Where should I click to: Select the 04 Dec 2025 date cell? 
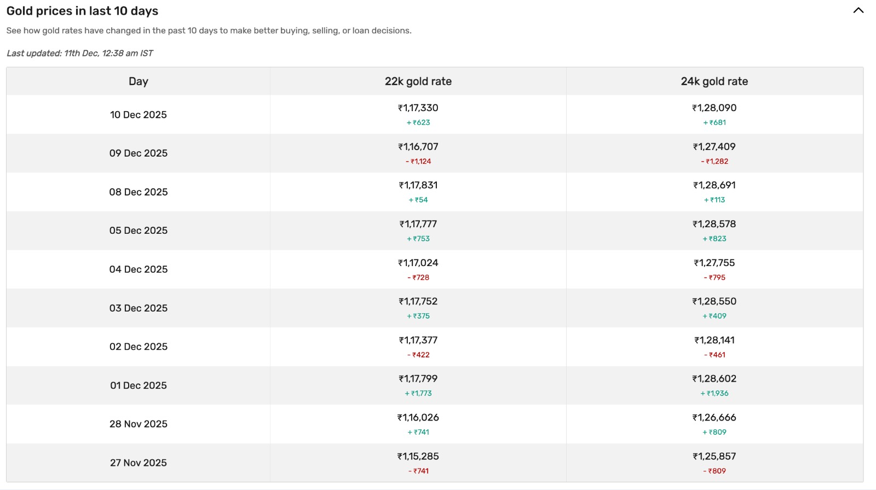point(139,269)
